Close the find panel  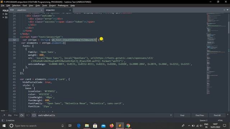coord(227,114)
